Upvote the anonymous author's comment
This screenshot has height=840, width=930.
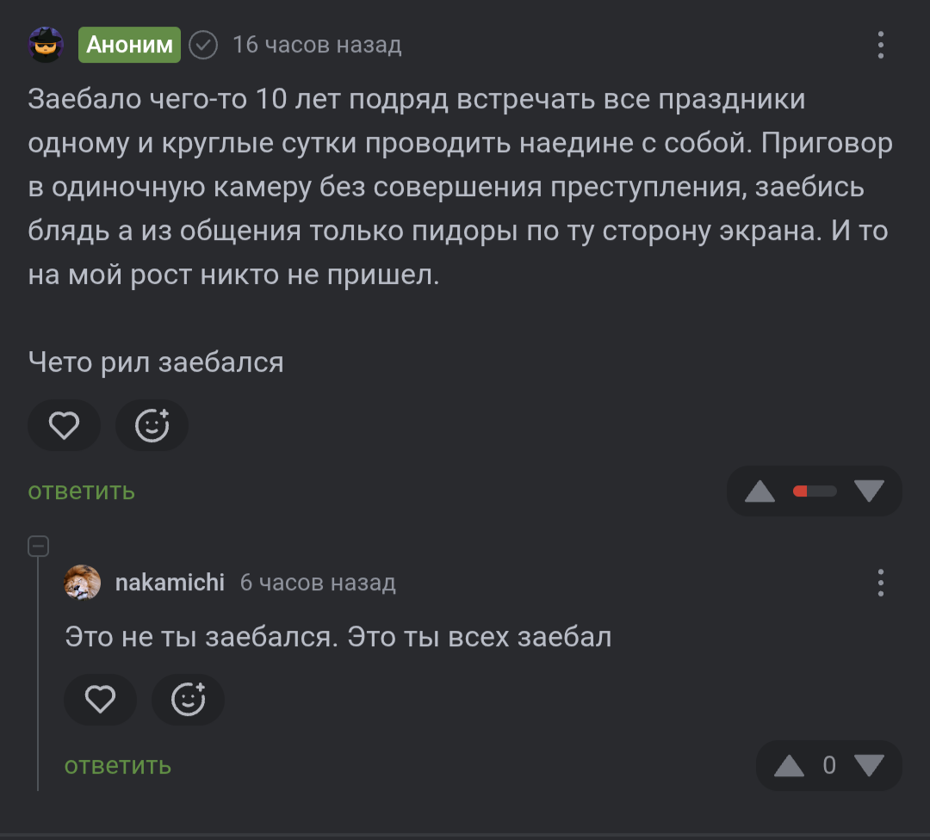point(759,491)
